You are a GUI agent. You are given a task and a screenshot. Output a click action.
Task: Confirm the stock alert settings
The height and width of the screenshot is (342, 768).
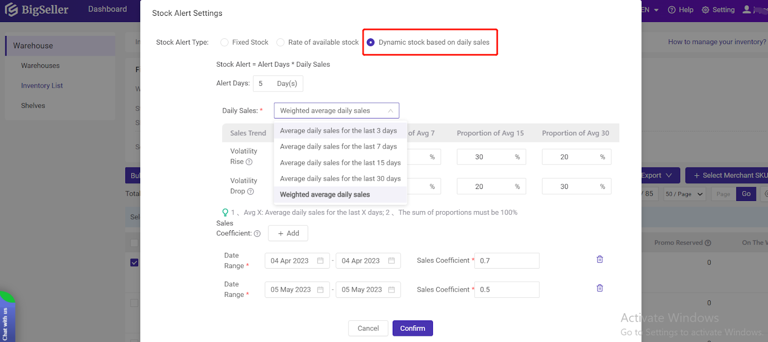point(412,329)
